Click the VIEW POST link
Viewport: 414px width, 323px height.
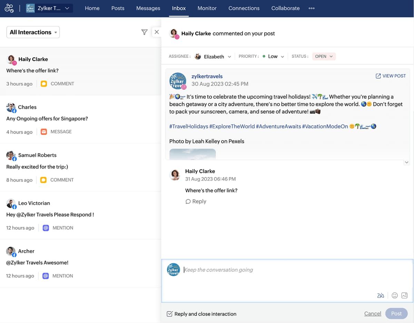point(391,76)
